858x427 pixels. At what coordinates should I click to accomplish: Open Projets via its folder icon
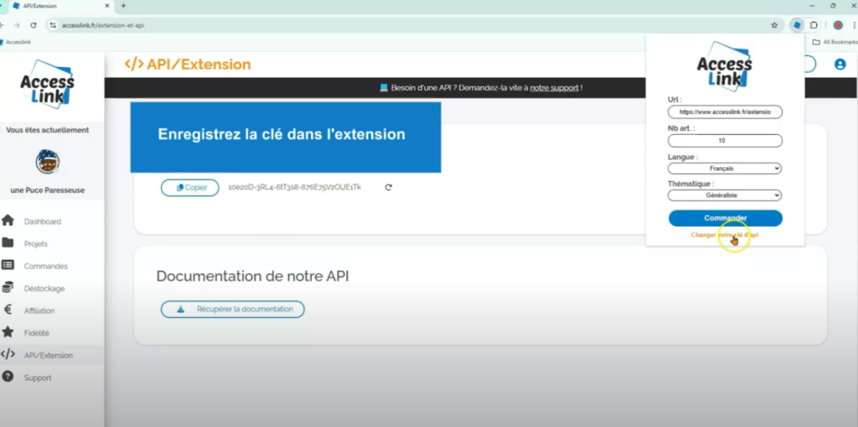tap(8, 244)
